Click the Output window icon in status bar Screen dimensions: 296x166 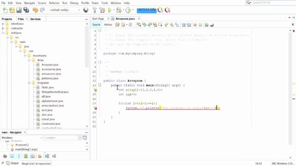coord(8,163)
